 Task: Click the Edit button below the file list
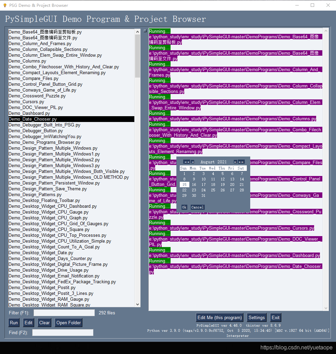pos(28,323)
